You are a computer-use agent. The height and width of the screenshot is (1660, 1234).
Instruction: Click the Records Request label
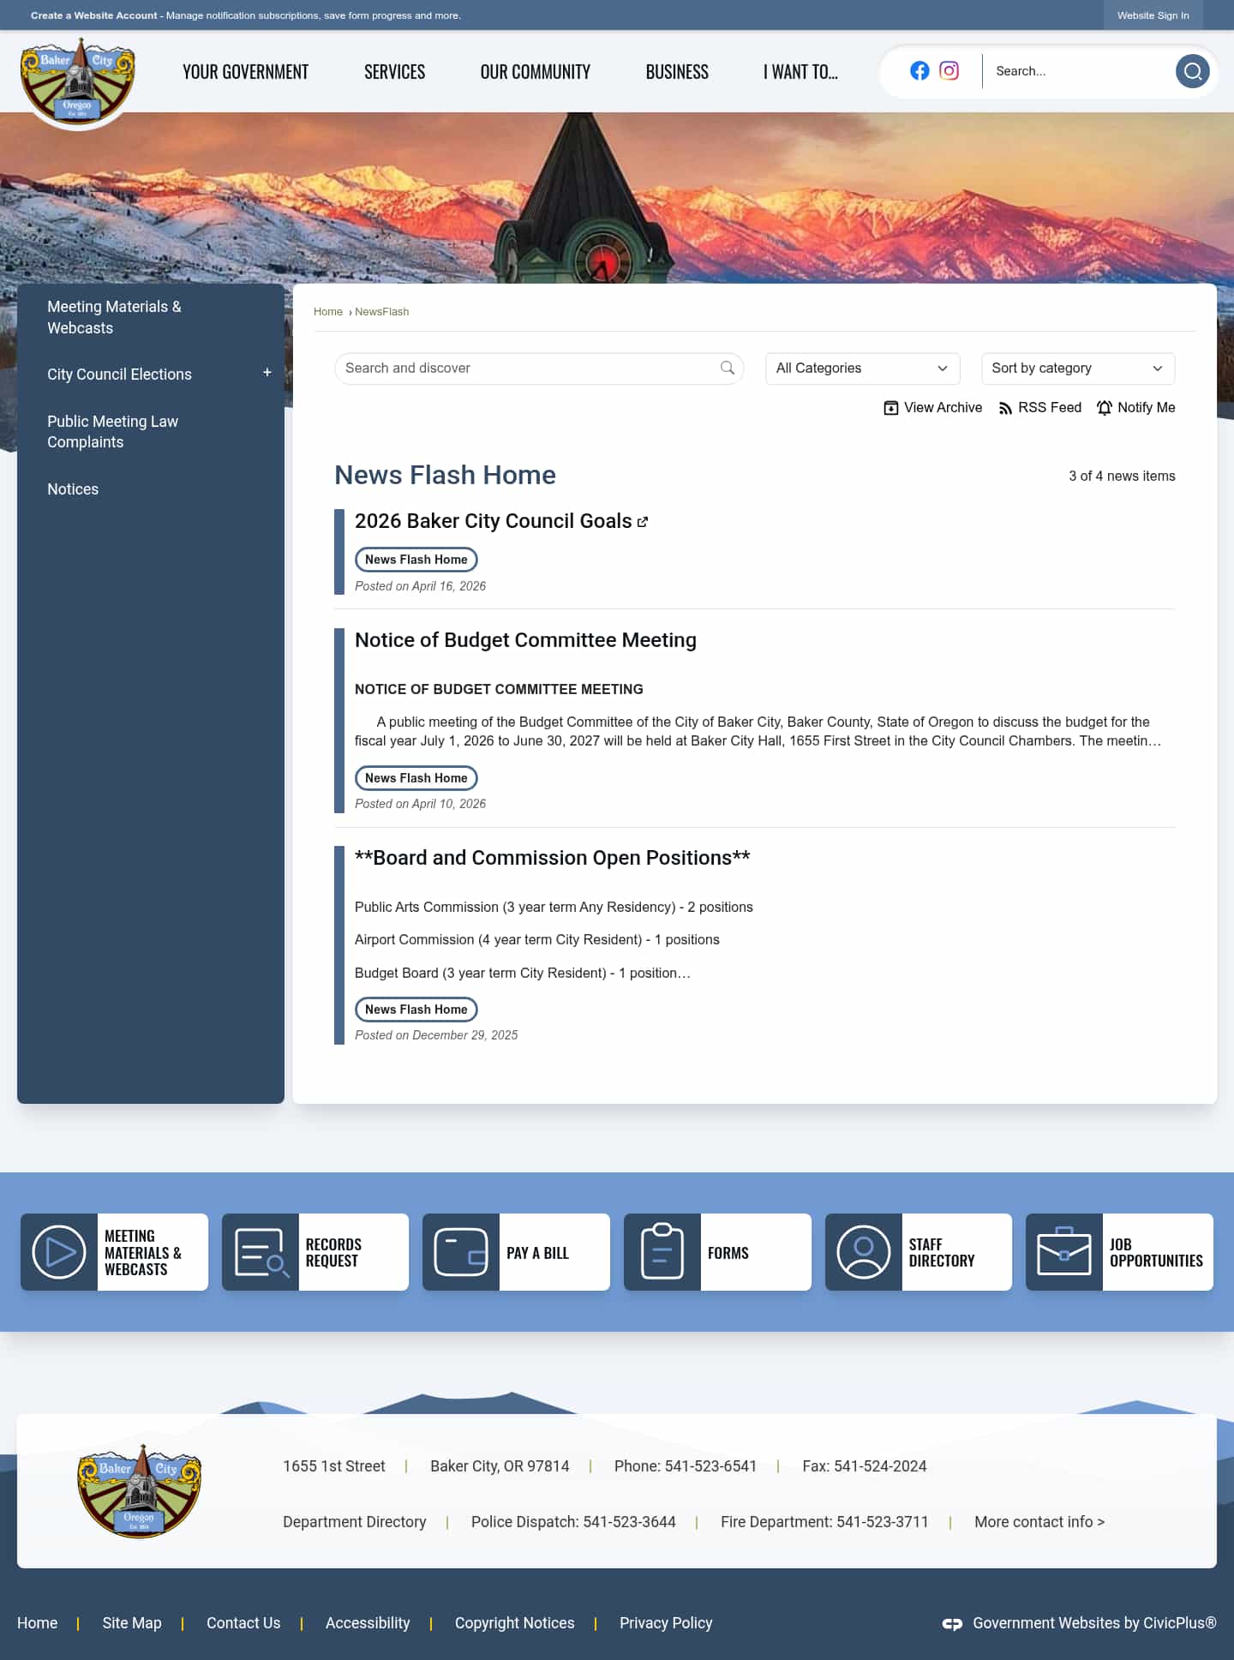tap(333, 1252)
